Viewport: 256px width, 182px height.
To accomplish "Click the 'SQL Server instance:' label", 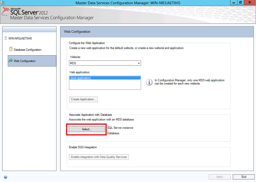I will (x=121, y=128).
